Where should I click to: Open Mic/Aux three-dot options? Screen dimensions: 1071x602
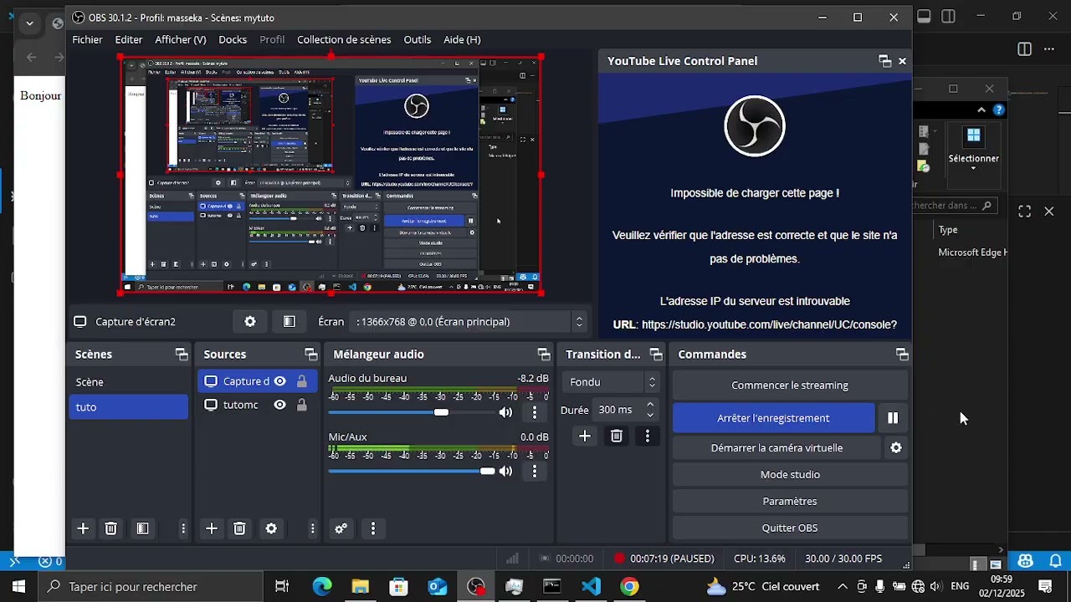click(535, 471)
